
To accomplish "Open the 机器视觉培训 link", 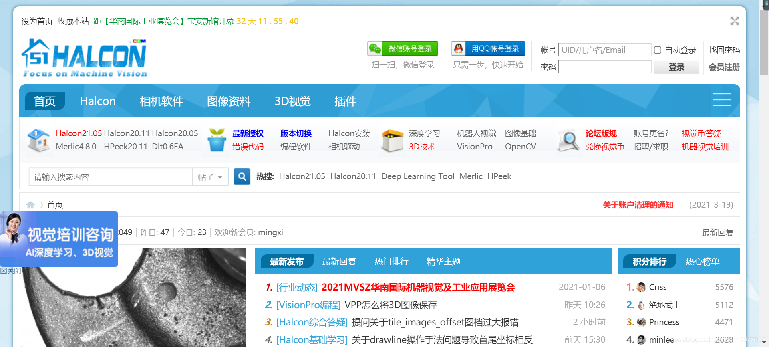I will 705,147.
